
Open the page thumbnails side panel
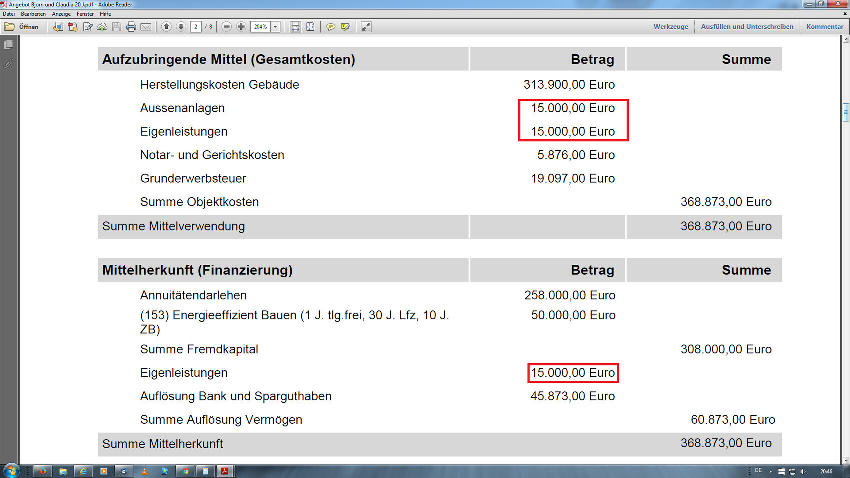[8, 45]
